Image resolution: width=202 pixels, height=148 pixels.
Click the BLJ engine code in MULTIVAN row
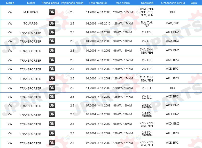click(x=173, y=12)
